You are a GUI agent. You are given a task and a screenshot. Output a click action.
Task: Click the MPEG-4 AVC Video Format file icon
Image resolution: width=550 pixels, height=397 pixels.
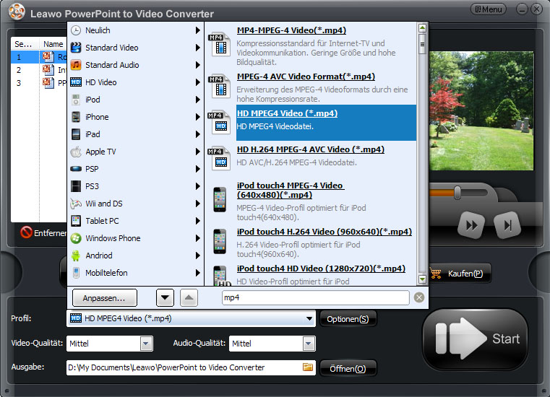point(220,87)
